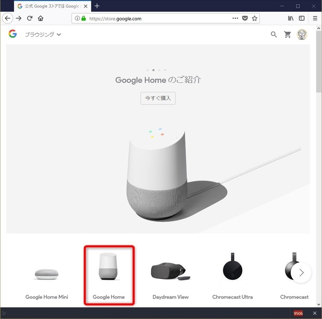The width and height of the screenshot is (322, 319).
Task: Reload the page with the refresh icon
Action: (29, 18)
